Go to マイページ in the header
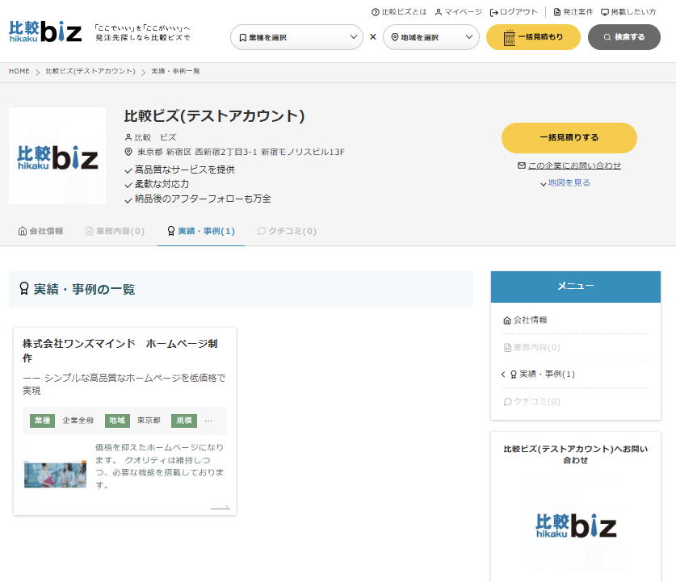This screenshot has height=582, width=676. [458, 12]
